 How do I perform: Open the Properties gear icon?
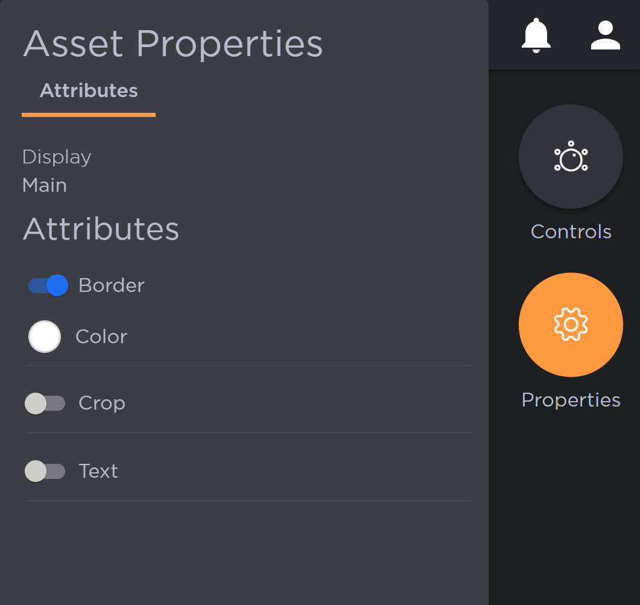pos(570,325)
